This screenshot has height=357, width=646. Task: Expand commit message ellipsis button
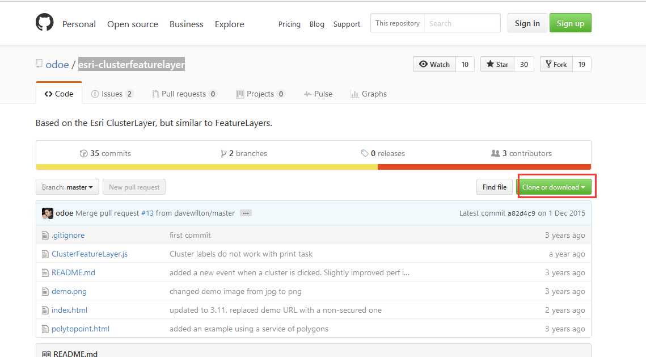click(246, 213)
